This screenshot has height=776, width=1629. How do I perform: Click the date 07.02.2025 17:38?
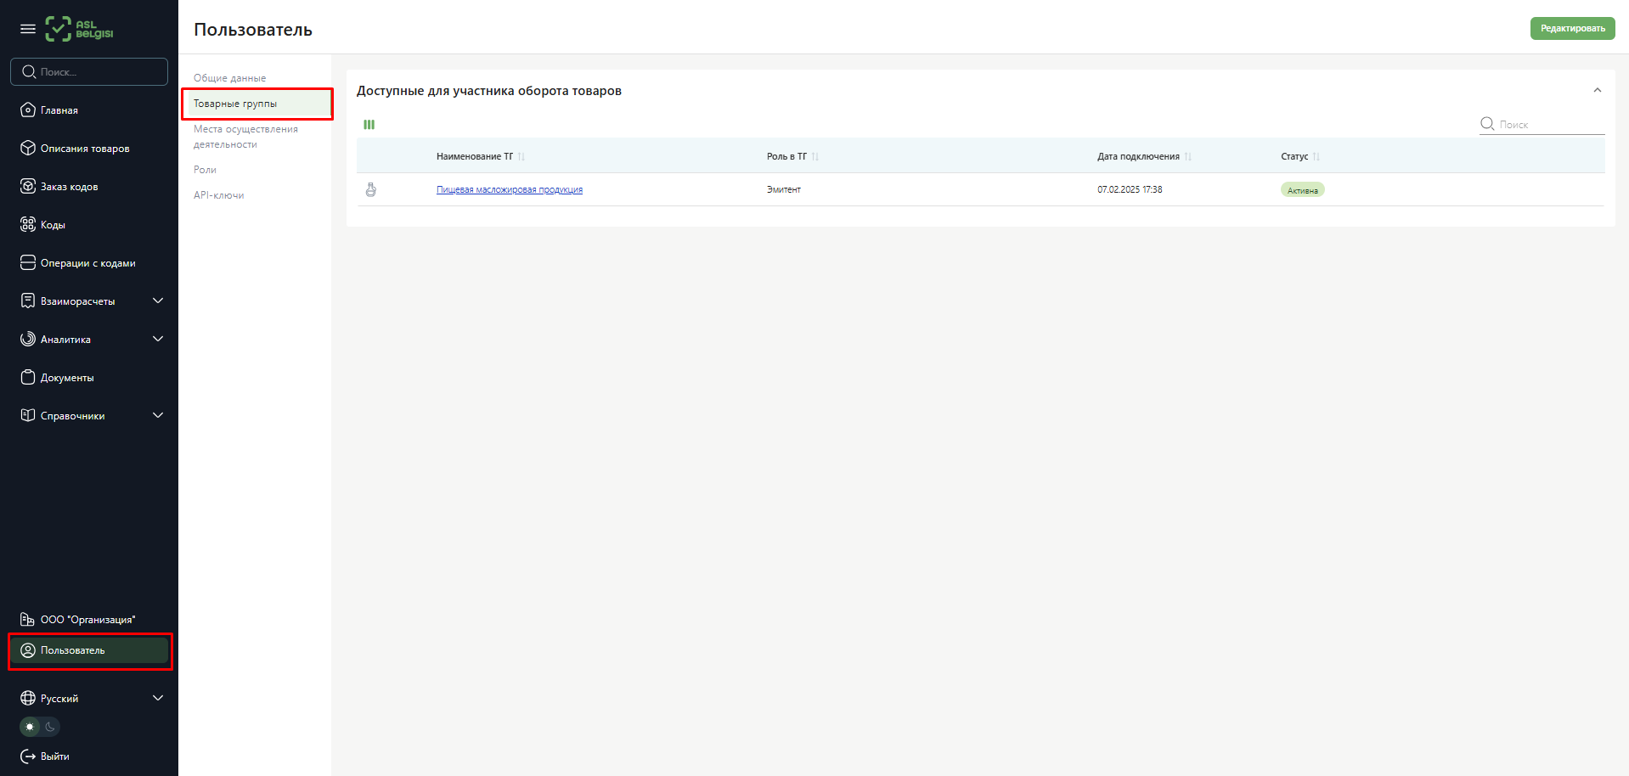tap(1130, 189)
